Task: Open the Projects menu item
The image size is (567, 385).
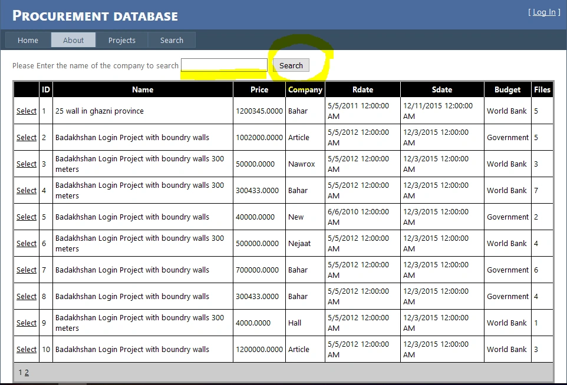Action: [x=122, y=40]
